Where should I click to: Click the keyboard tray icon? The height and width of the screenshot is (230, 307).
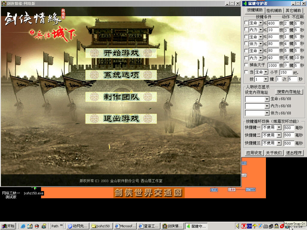pyautogui.click(x=266, y=226)
